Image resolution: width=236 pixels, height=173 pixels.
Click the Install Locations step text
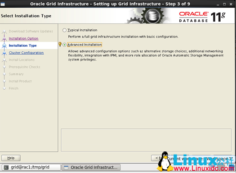point(22,60)
